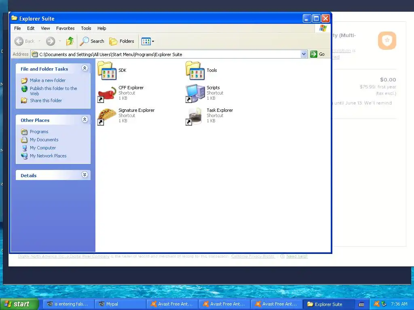The height and width of the screenshot is (310, 414).
Task: Select the CFF Explorer file name text
Action: pyautogui.click(x=131, y=88)
